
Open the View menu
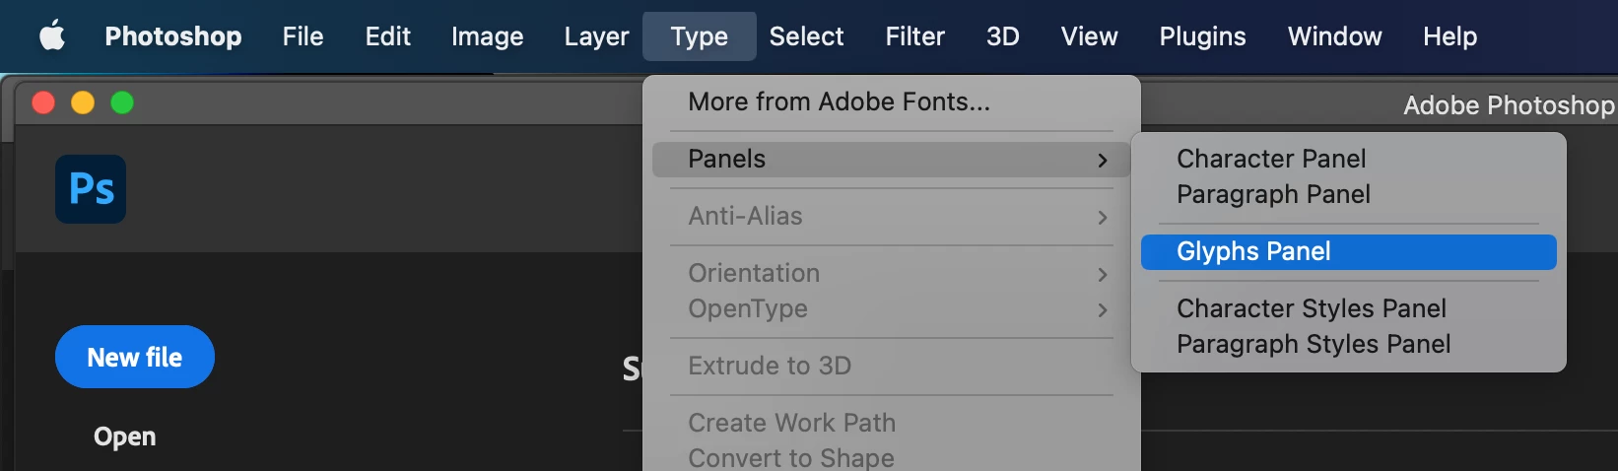point(1089,36)
